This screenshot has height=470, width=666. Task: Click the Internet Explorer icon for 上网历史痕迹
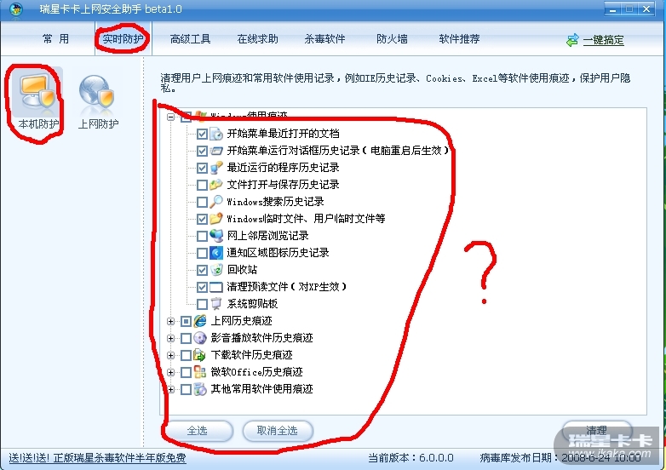pyautogui.click(x=200, y=321)
